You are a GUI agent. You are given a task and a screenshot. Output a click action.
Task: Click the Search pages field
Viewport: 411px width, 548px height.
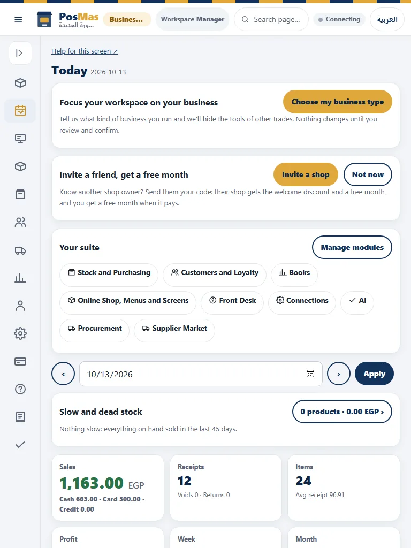tap(271, 19)
